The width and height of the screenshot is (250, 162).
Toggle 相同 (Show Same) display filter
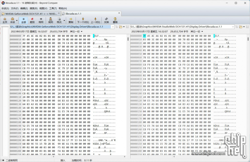tap(41, 20)
